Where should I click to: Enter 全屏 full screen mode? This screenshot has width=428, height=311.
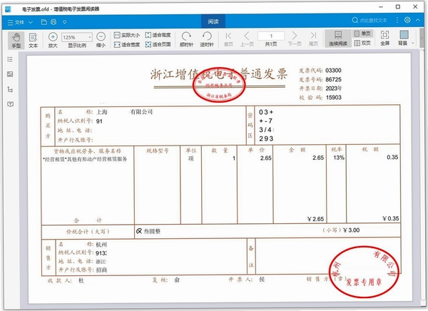click(x=385, y=38)
